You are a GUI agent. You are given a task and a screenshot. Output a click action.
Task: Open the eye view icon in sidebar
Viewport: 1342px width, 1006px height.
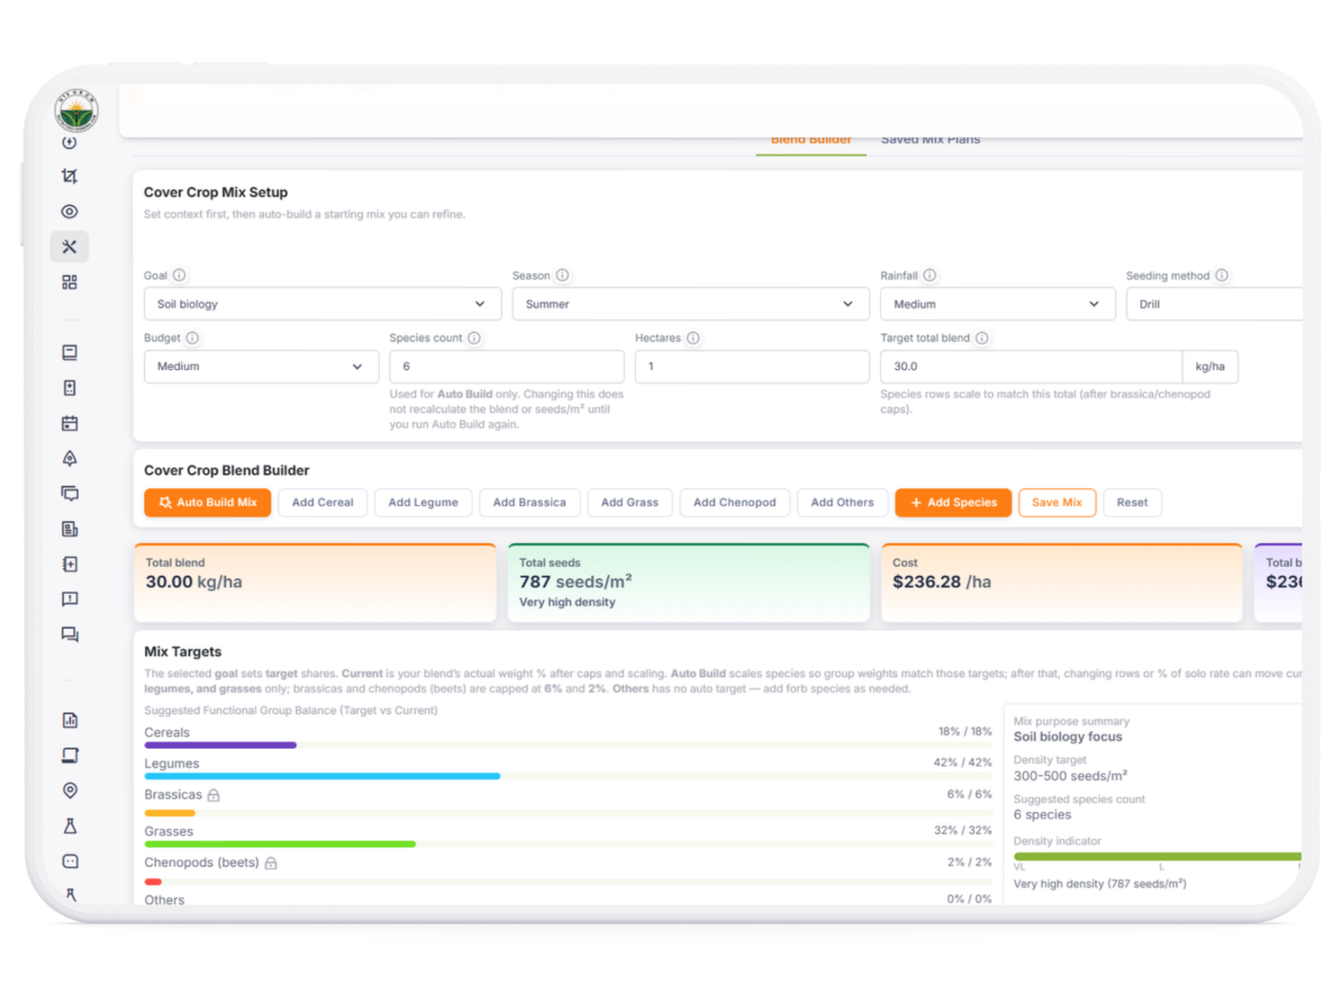69,212
